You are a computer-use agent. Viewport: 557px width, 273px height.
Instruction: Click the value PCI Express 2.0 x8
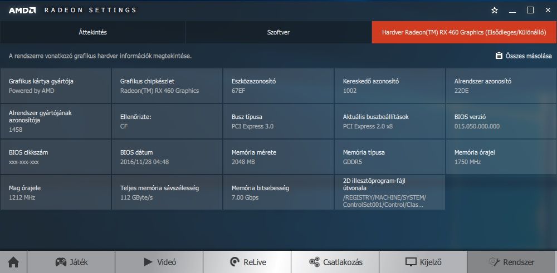(368, 126)
